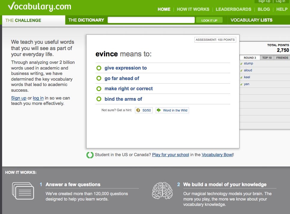Click the Vocabulary.com logo
The image size is (290, 214).
39,6
